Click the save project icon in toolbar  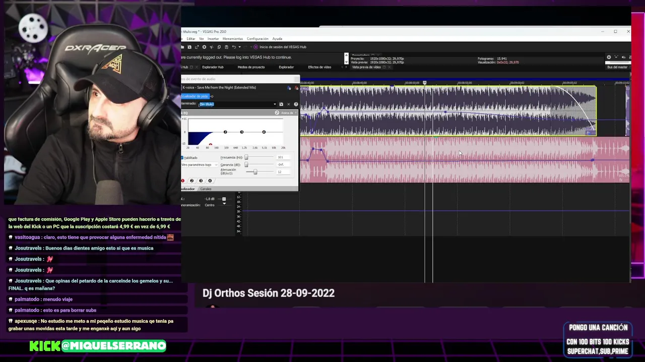[x=189, y=47]
